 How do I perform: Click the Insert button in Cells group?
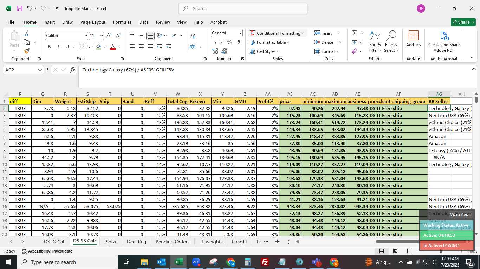327,33
